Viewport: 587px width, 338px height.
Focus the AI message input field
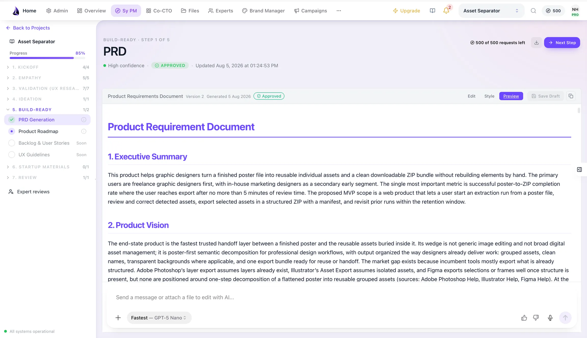click(x=341, y=297)
